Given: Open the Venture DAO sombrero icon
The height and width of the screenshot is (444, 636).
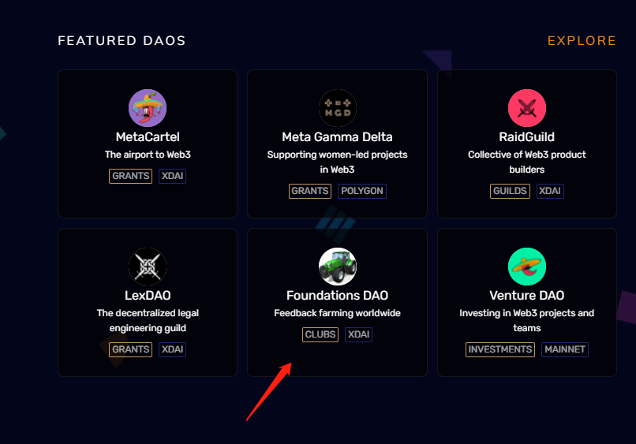Looking at the screenshot, I should tap(527, 267).
